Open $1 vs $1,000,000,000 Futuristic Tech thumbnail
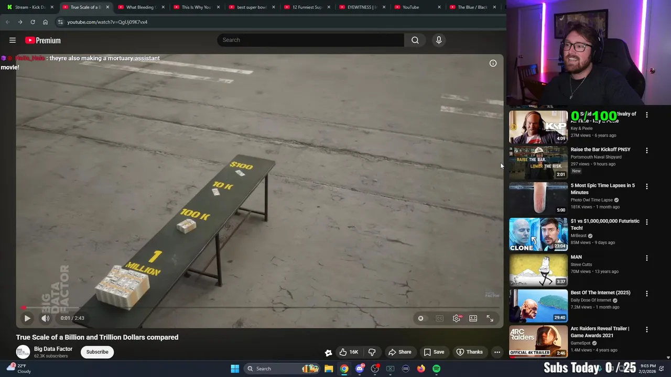The width and height of the screenshot is (671, 377). pos(538,235)
